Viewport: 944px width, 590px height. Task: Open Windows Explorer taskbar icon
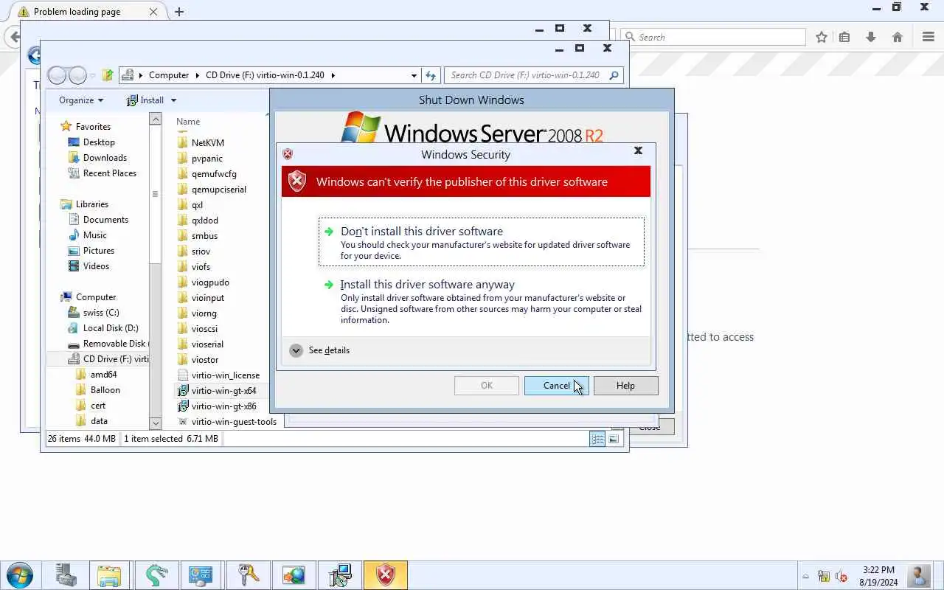(x=109, y=575)
